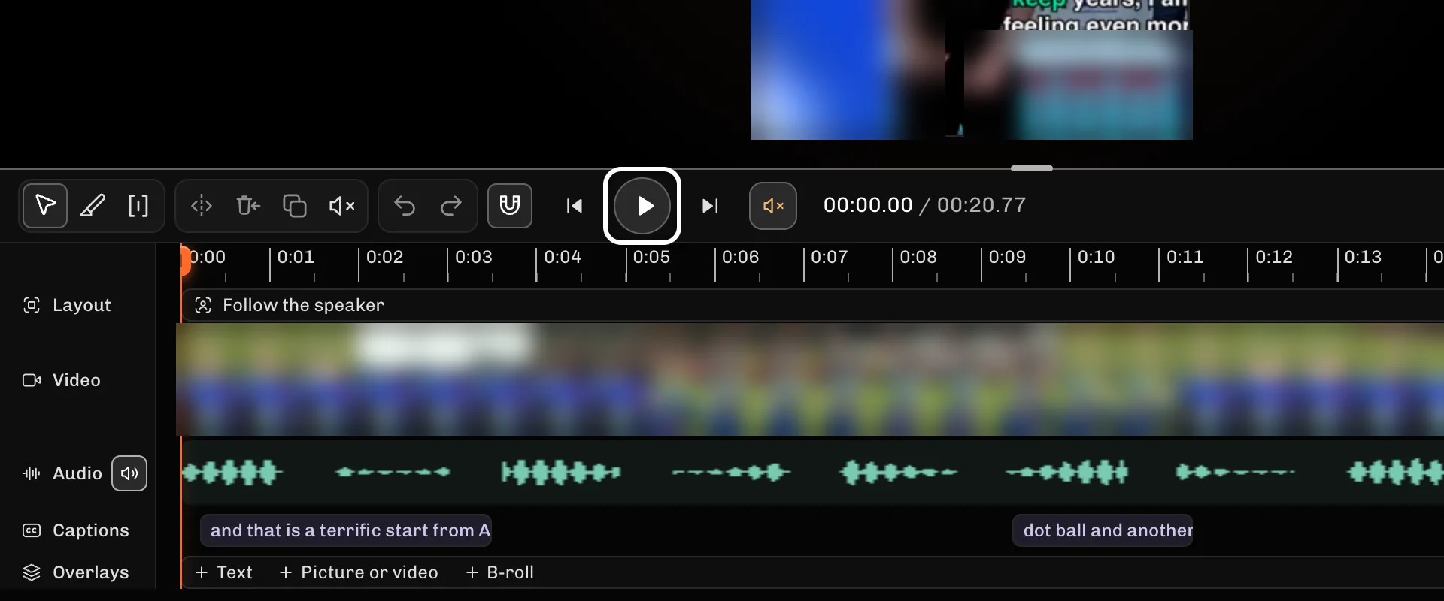This screenshot has width=1444, height=601.
Task: Duplicate the selected clip
Action: [294, 205]
